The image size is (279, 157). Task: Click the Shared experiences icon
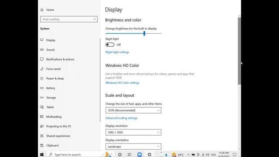[x=42, y=136]
